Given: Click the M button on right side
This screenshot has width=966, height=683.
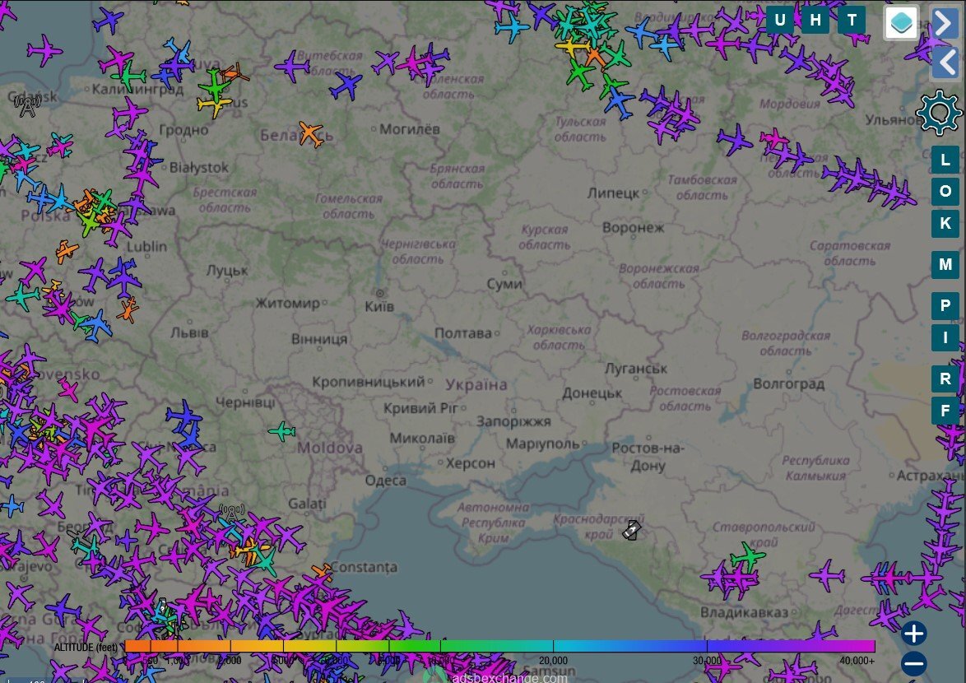Looking at the screenshot, I should pos(945,264).
